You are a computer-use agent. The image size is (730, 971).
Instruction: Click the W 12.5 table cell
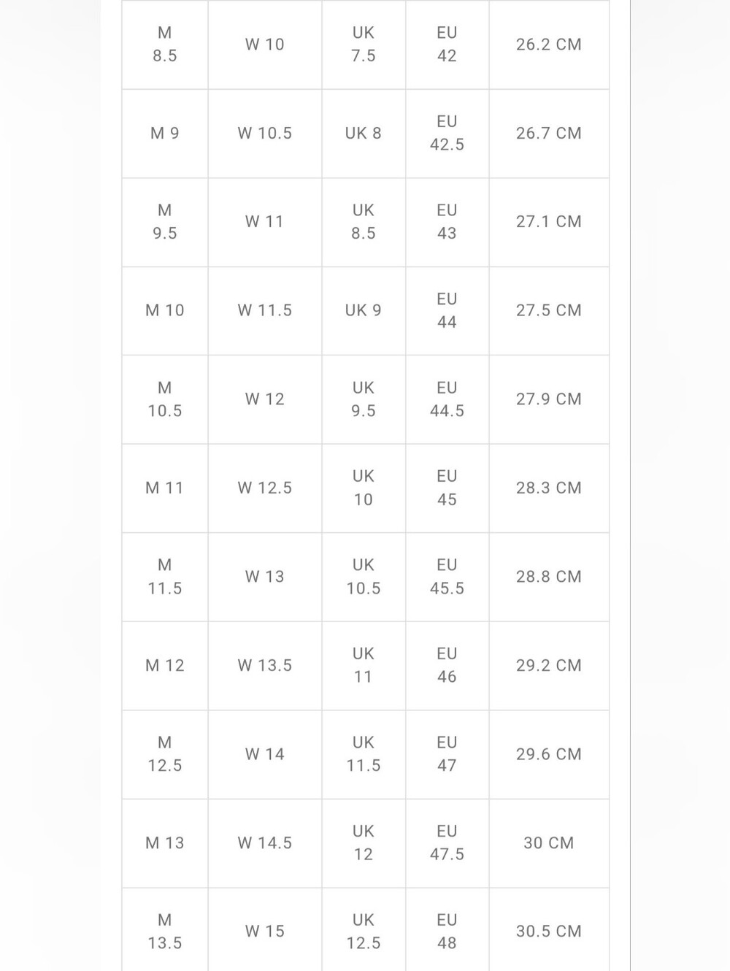point(265,488)
